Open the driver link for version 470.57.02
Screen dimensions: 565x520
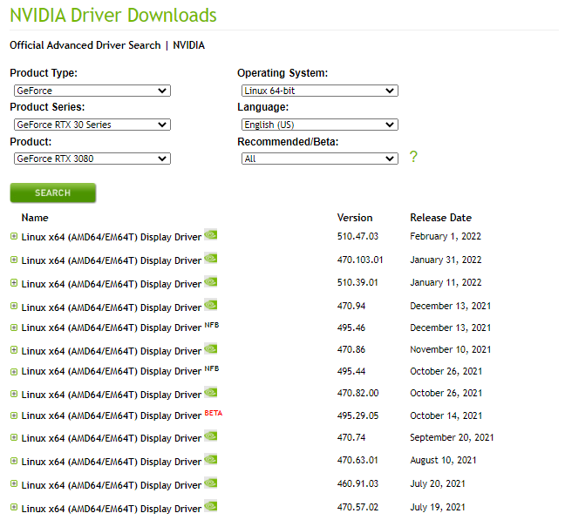click(x=112, y=509)
